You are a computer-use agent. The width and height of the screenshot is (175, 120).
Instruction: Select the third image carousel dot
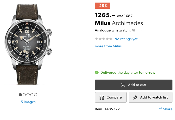[28, 95]
